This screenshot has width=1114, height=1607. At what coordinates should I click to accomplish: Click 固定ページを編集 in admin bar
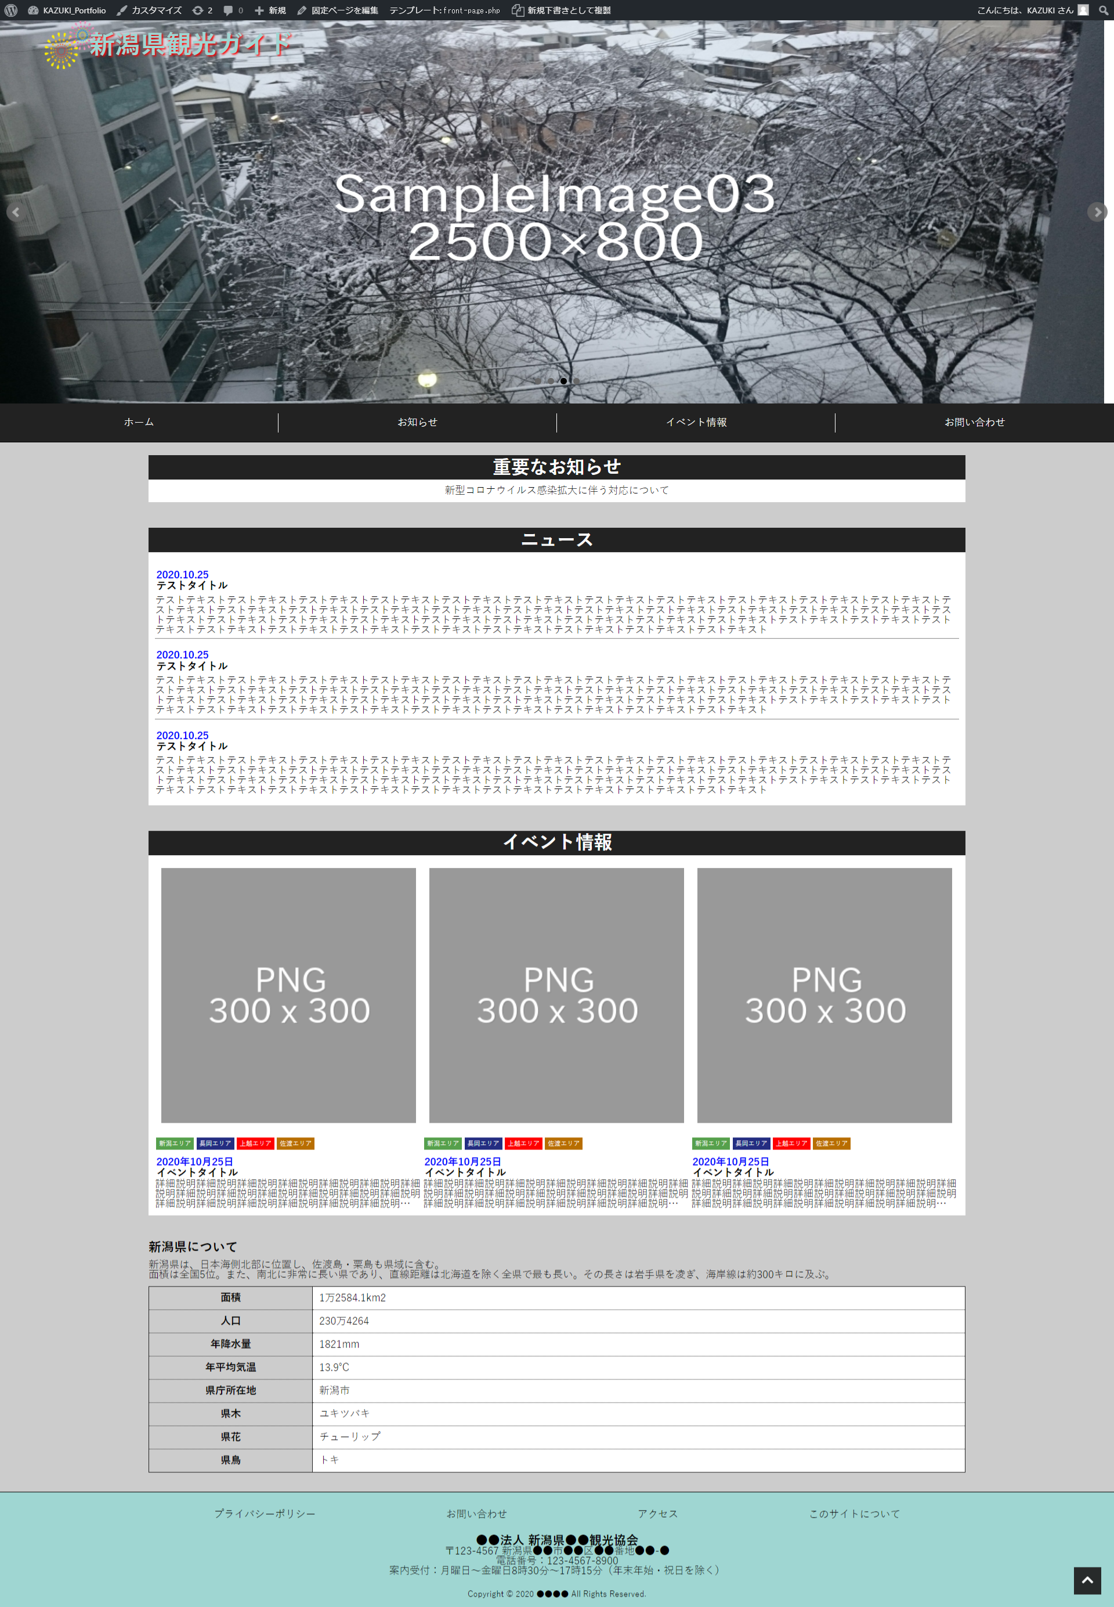(337, 10)
